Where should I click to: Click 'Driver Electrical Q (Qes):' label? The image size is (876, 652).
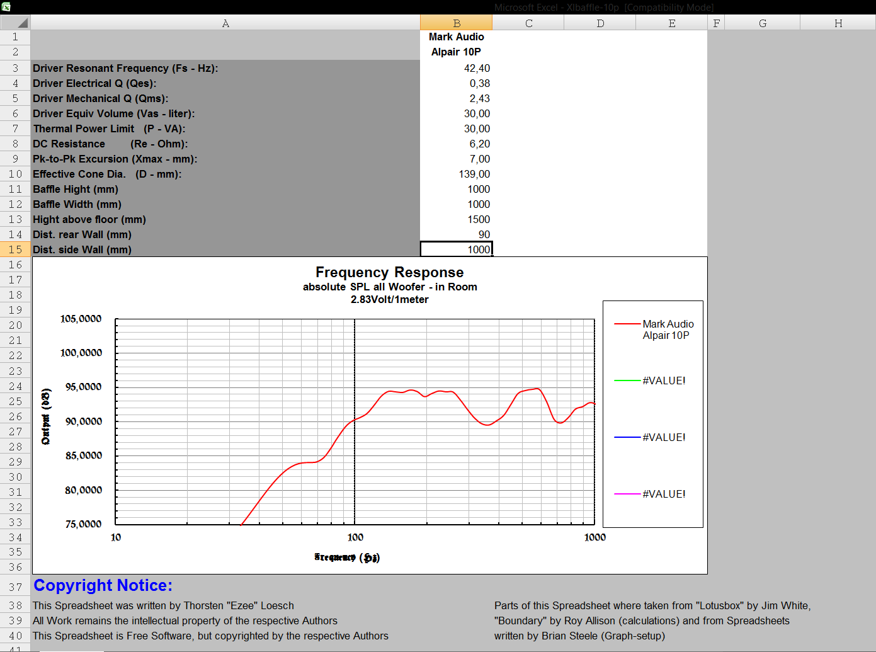tap(94, 83)
